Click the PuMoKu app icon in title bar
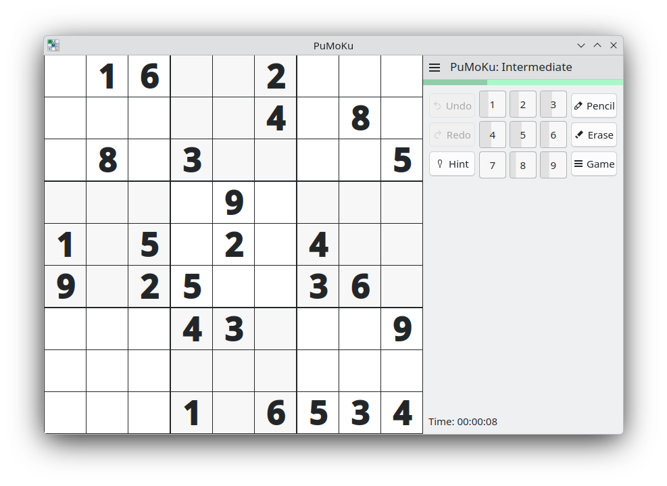This screenshot has width=667, height=486. 53,45
